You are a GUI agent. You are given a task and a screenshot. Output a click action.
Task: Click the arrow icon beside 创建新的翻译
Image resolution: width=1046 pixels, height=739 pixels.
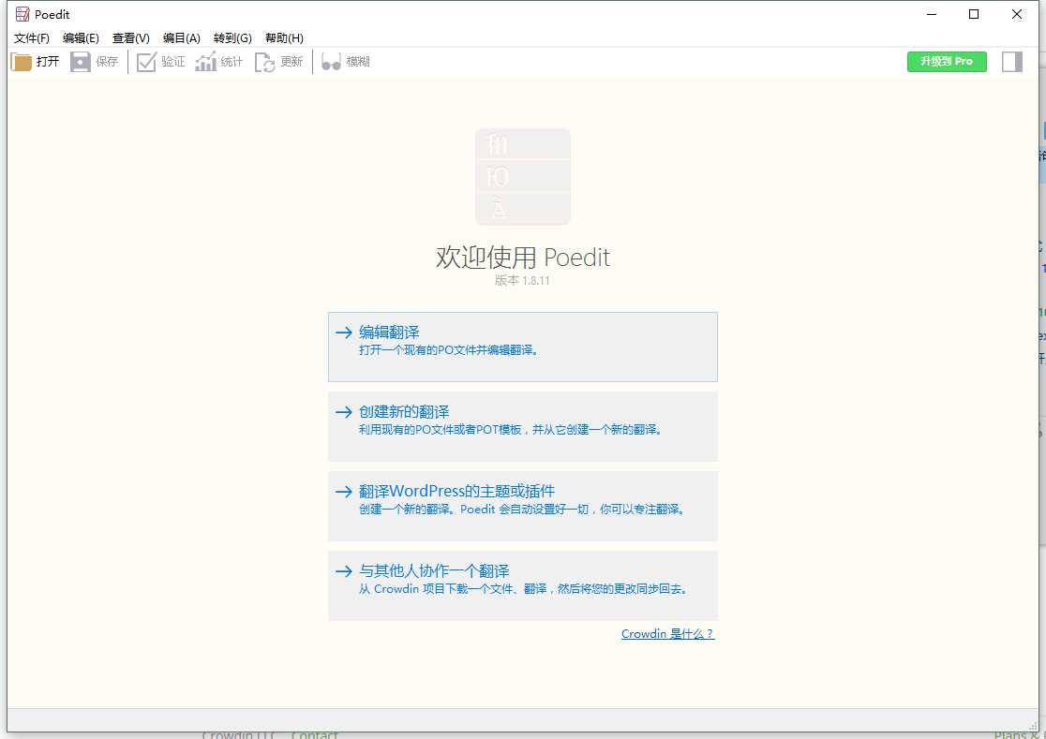(x=344, y=412)
